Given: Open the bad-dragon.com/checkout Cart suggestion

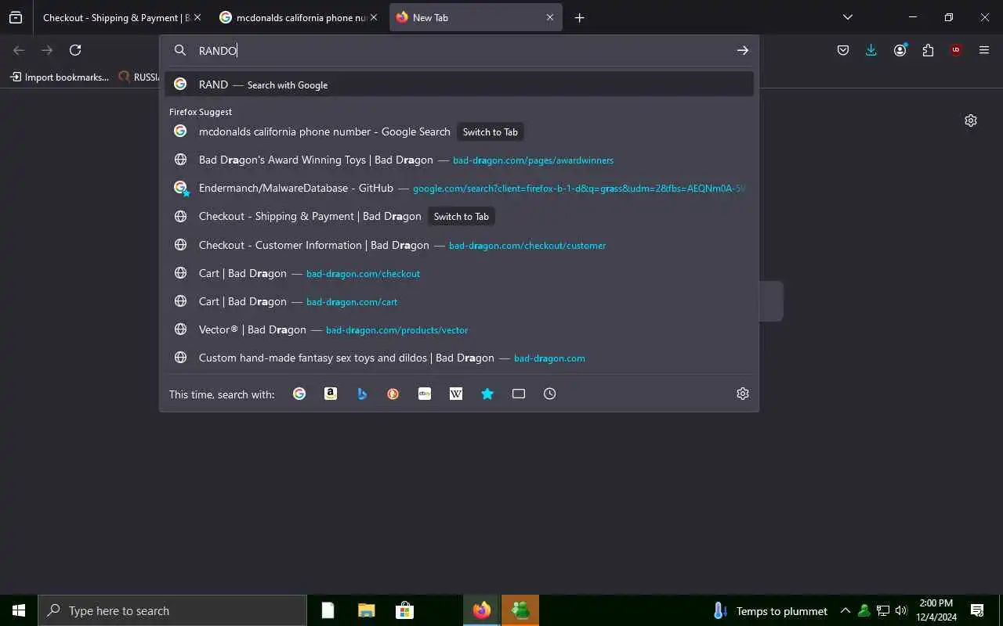Looking at the screenshot, I should coord(459,273).
